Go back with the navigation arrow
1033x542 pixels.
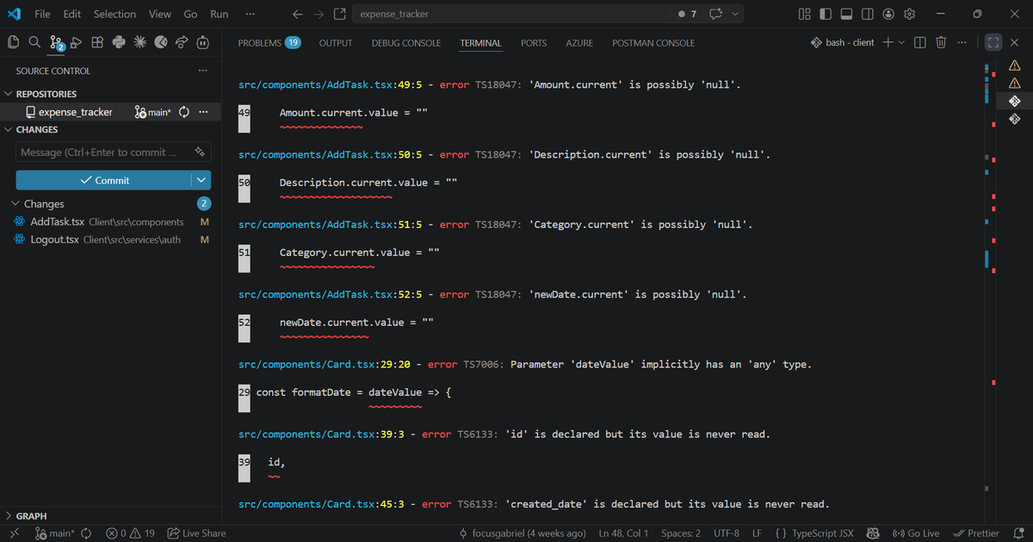click(x=298, y=14)
